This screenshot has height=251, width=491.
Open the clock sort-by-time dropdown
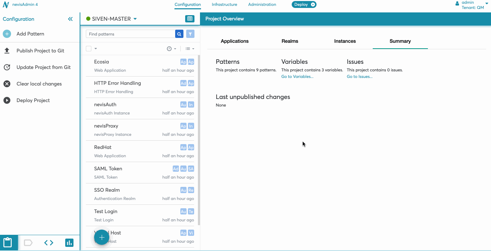coord(171,49)
